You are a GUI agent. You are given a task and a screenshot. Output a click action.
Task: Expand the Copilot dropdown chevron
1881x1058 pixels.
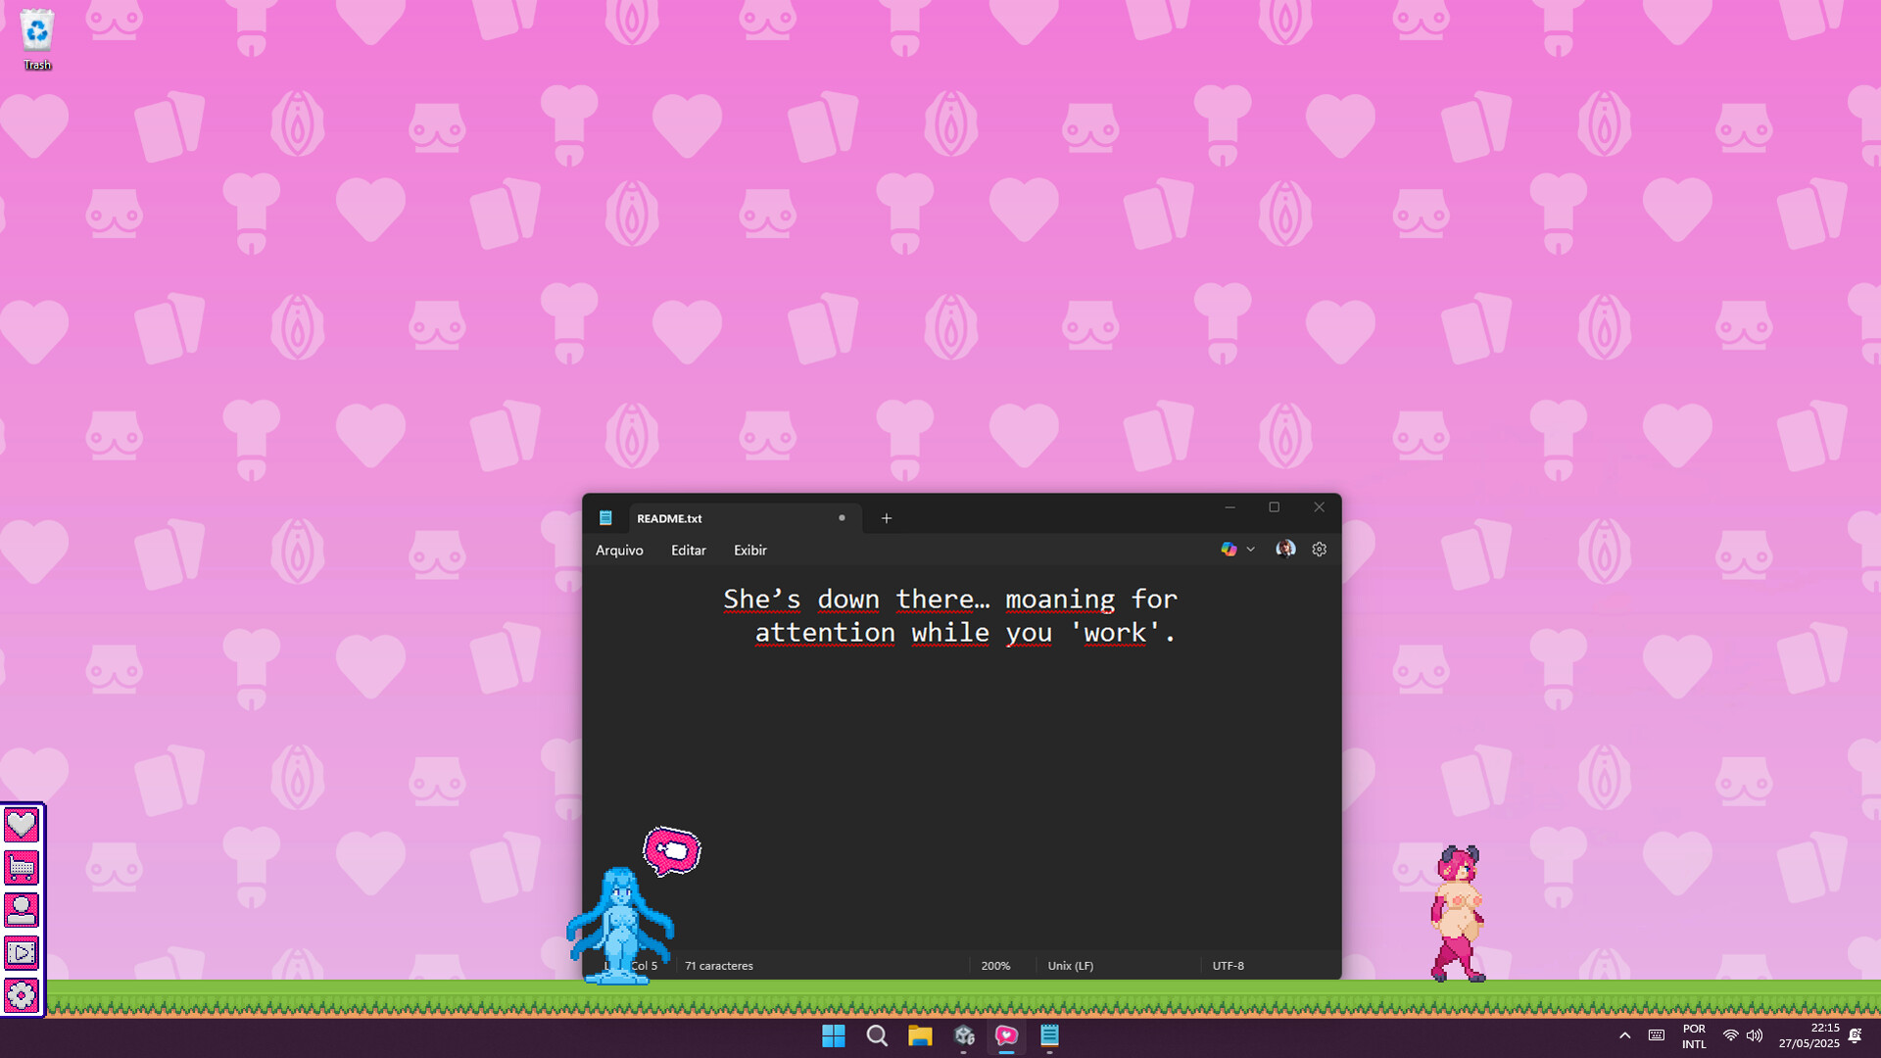coord(1250,550)
